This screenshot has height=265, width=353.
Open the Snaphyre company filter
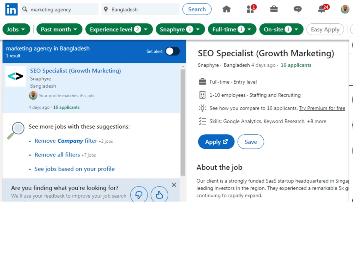(x=180, y=29)
